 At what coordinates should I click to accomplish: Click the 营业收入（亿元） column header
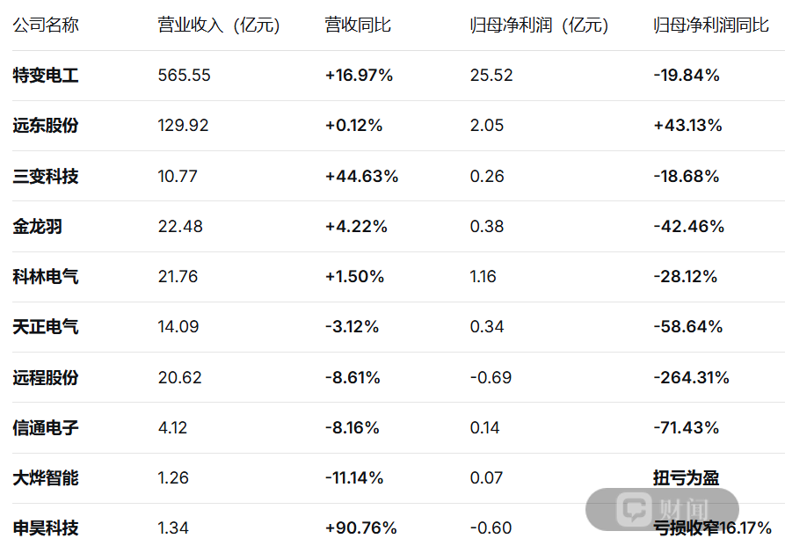click(218, 25)
